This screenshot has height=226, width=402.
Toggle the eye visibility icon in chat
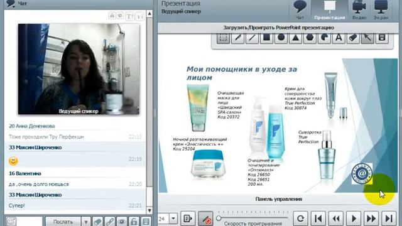click(x=122, y=222)
